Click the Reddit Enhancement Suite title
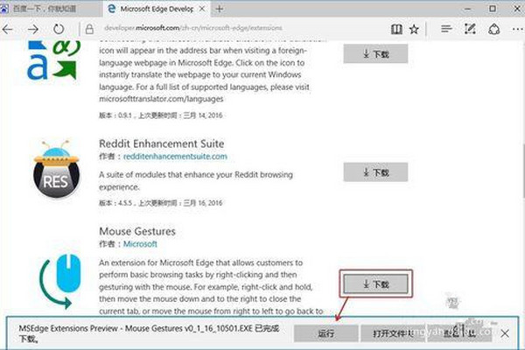This screenshot has width=525, height=350. [162, 143]
